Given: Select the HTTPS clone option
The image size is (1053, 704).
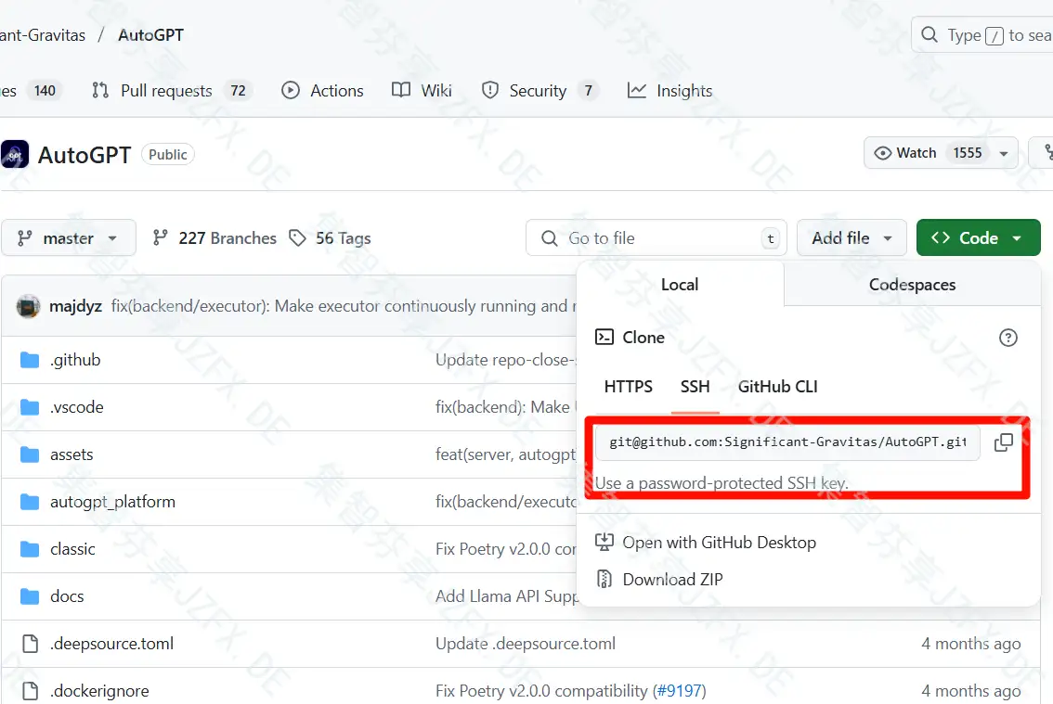Looking at the screenshot, I should (628, 387).
